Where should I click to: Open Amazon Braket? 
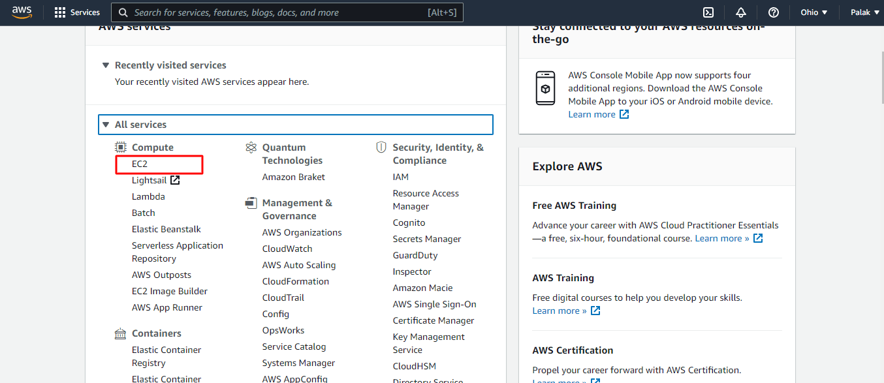[294, 177]
